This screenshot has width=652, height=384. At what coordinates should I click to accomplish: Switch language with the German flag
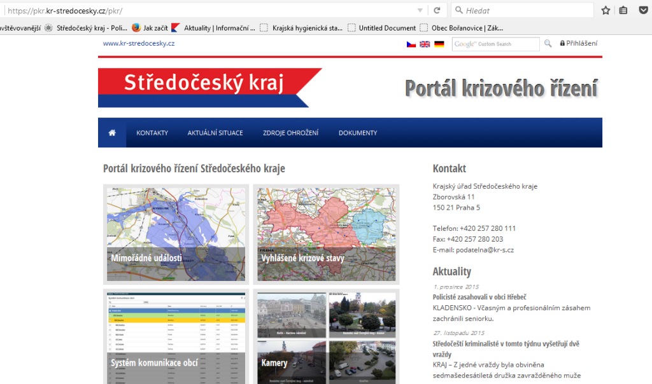click(x=439, y=44)
